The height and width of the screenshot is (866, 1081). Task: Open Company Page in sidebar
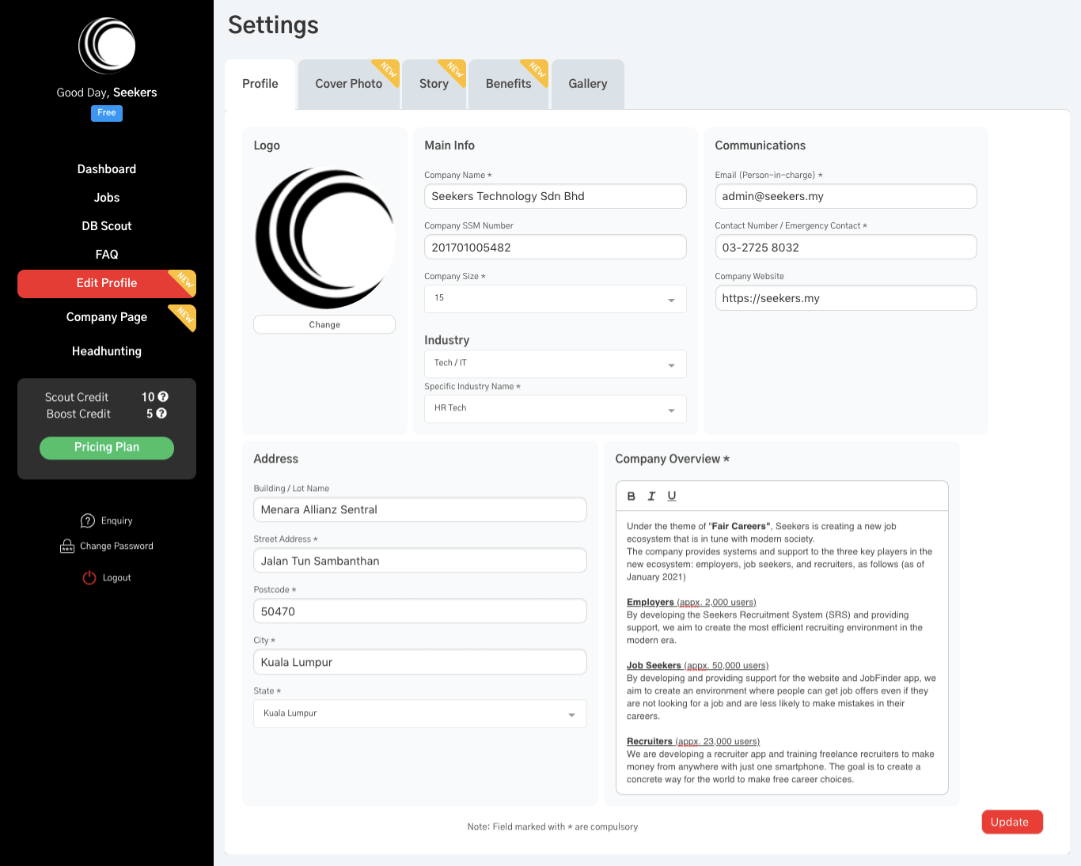point(107,317)
